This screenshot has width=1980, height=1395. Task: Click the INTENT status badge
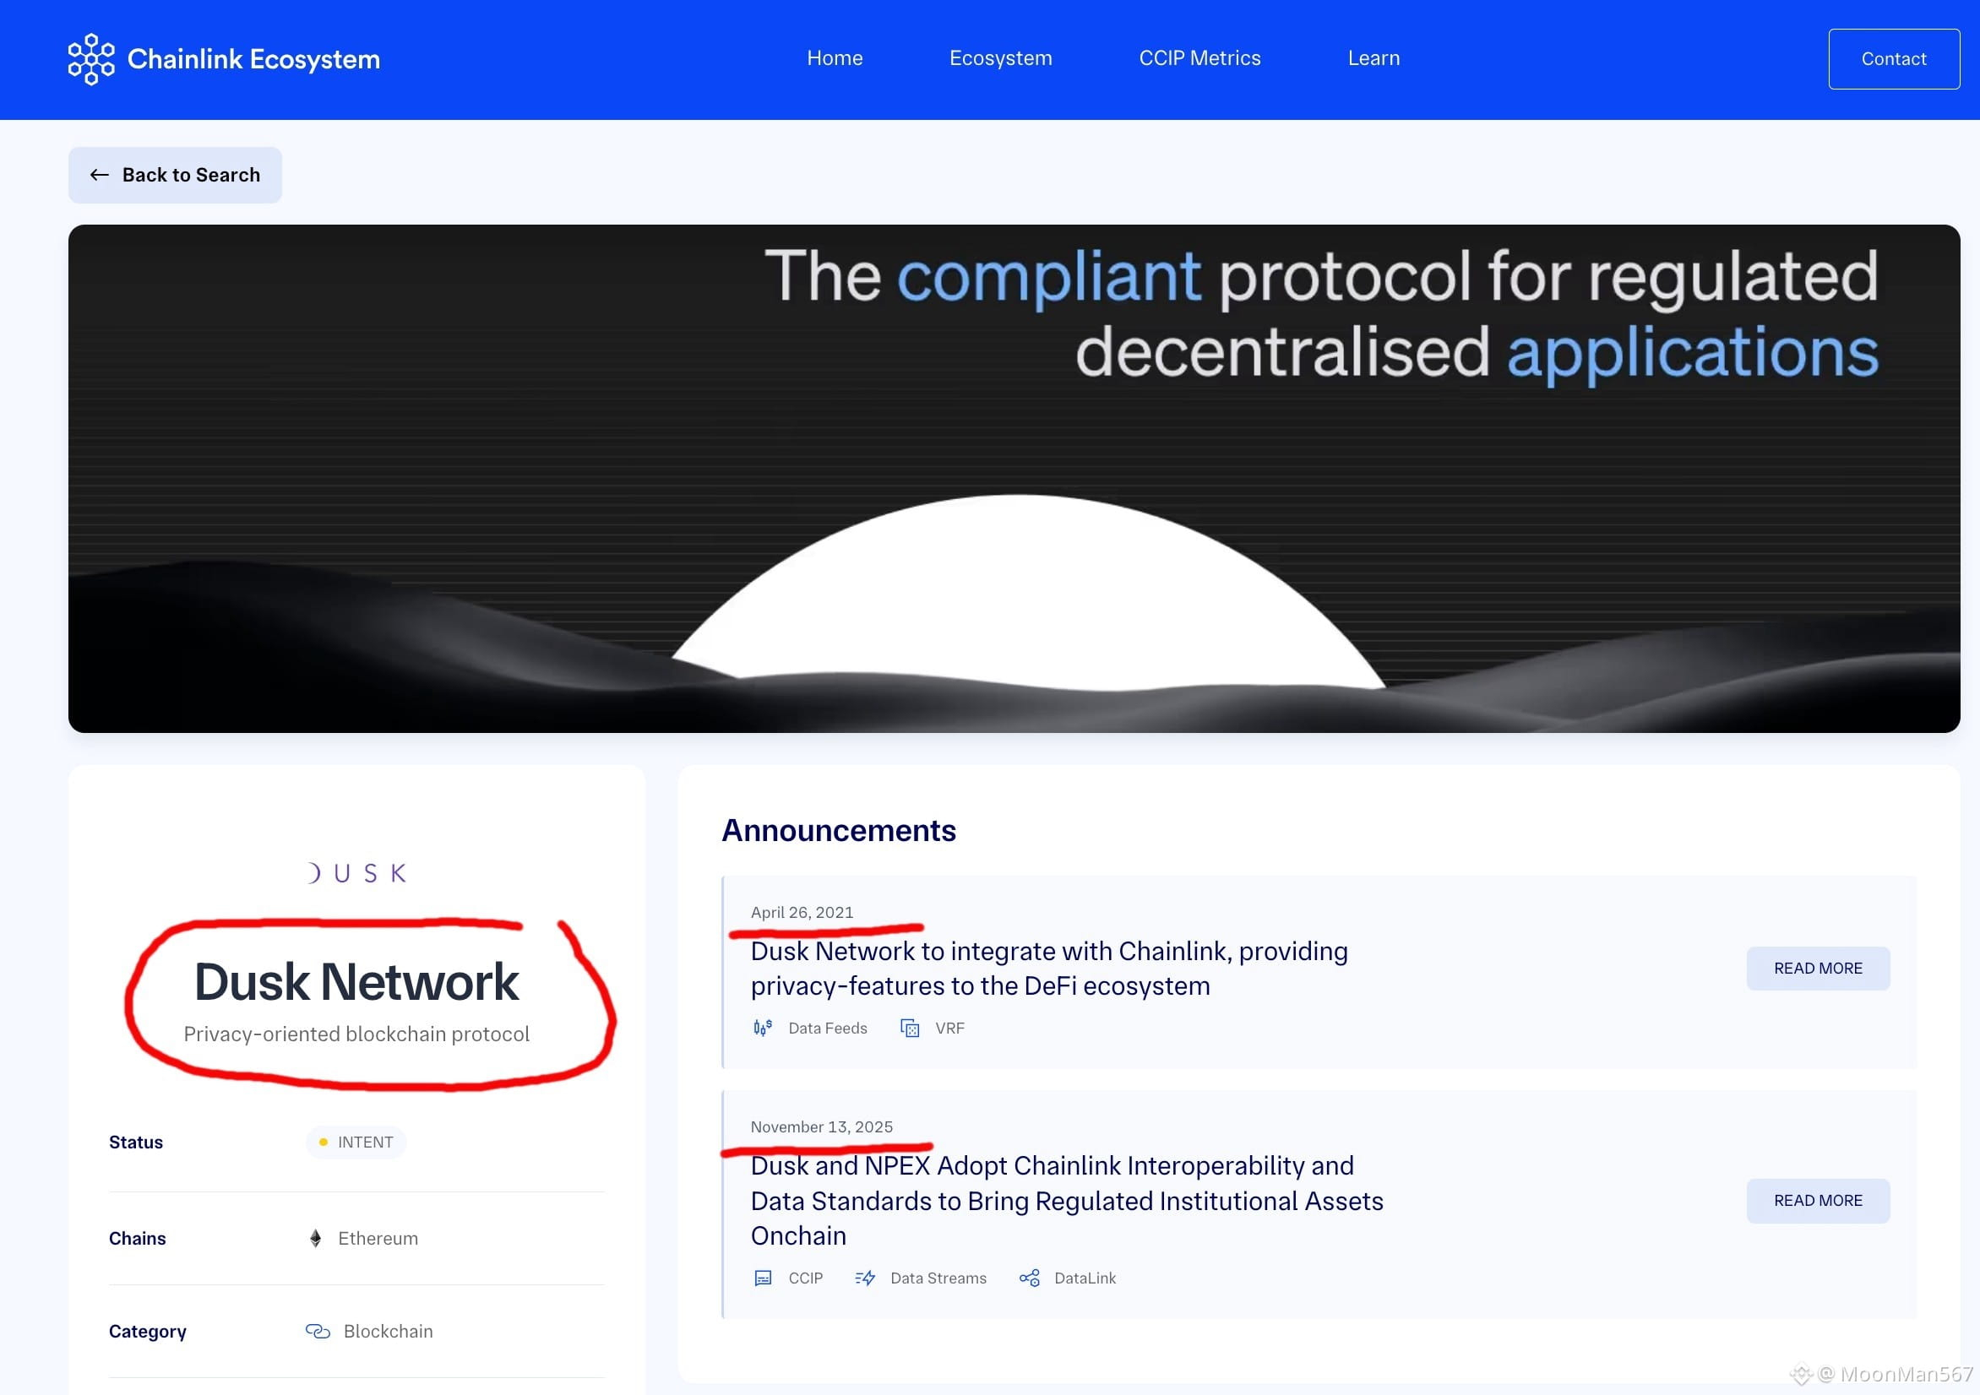[356, 1143]
